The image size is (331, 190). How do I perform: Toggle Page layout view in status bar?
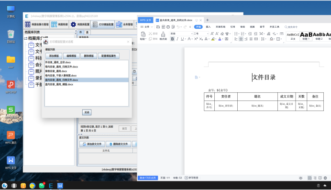click(x=309, y=178)
